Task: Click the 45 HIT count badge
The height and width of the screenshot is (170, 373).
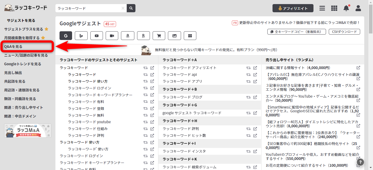Action: (x=110, y=24)
